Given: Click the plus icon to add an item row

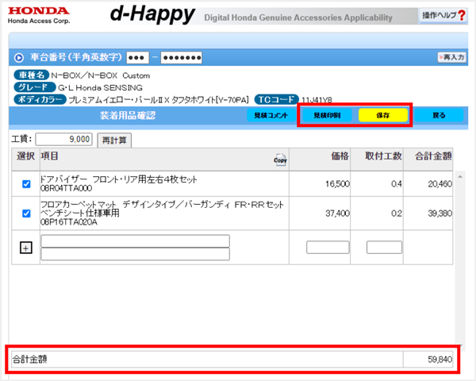Looking at the screenshot, I should click(26, 248).
